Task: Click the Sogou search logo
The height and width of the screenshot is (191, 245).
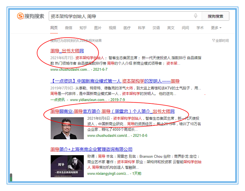Action: (31, 16)
